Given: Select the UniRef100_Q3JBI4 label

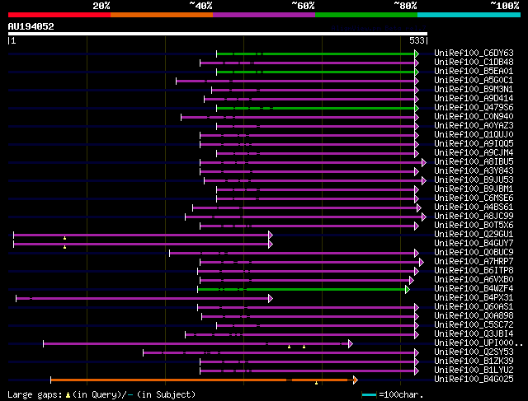Looking at the screenshot, I should tap(474, 334).
